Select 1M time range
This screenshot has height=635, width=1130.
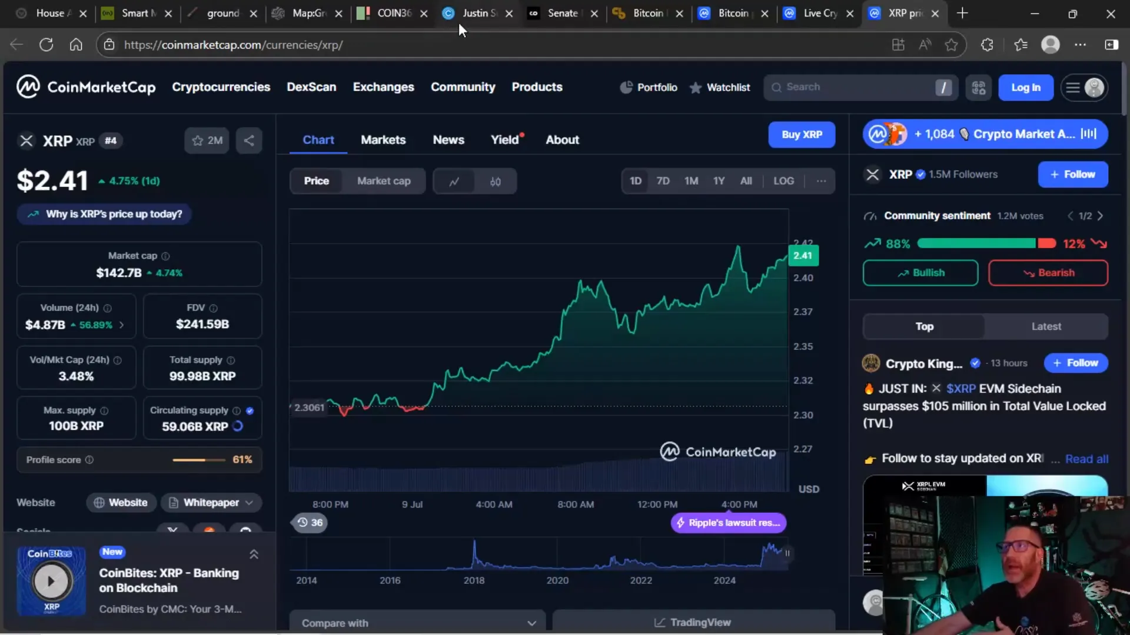[691, 181]
